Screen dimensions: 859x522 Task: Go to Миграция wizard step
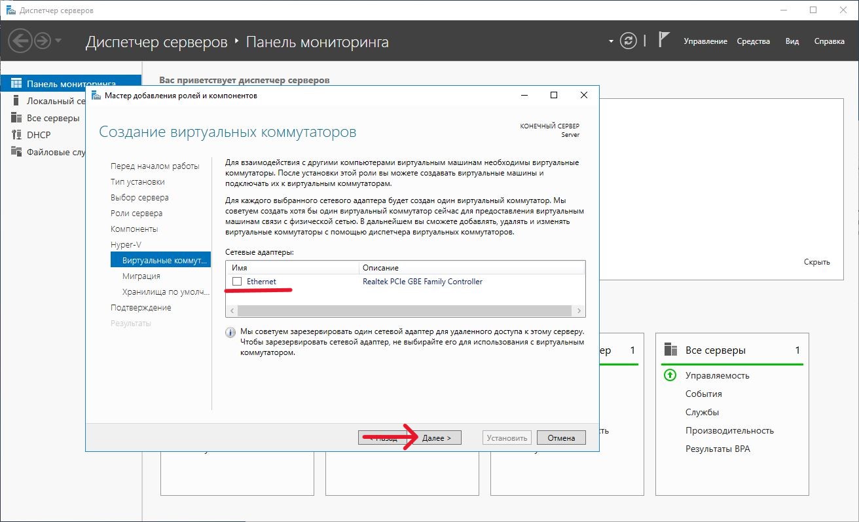(x=141, y=276)
